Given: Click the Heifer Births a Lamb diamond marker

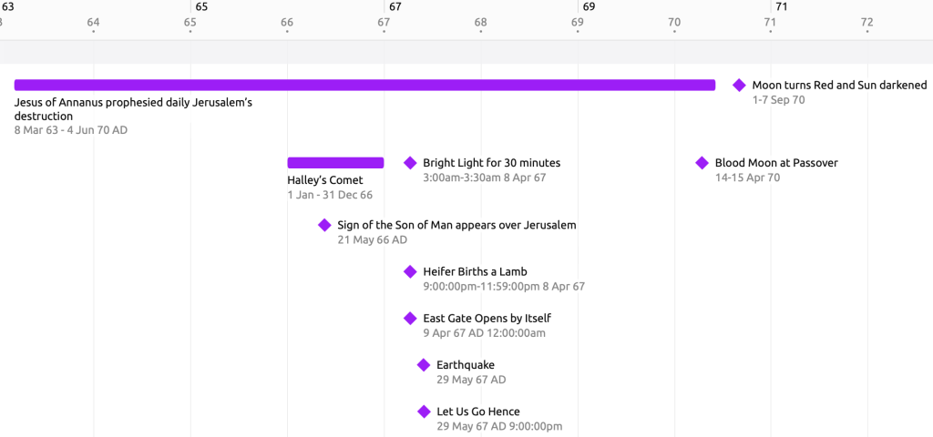Looking at the screenshot, I should 410,271.
